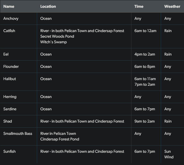Select the Flounder name cell
Screen dimensions: 184x165
(11, 66)
